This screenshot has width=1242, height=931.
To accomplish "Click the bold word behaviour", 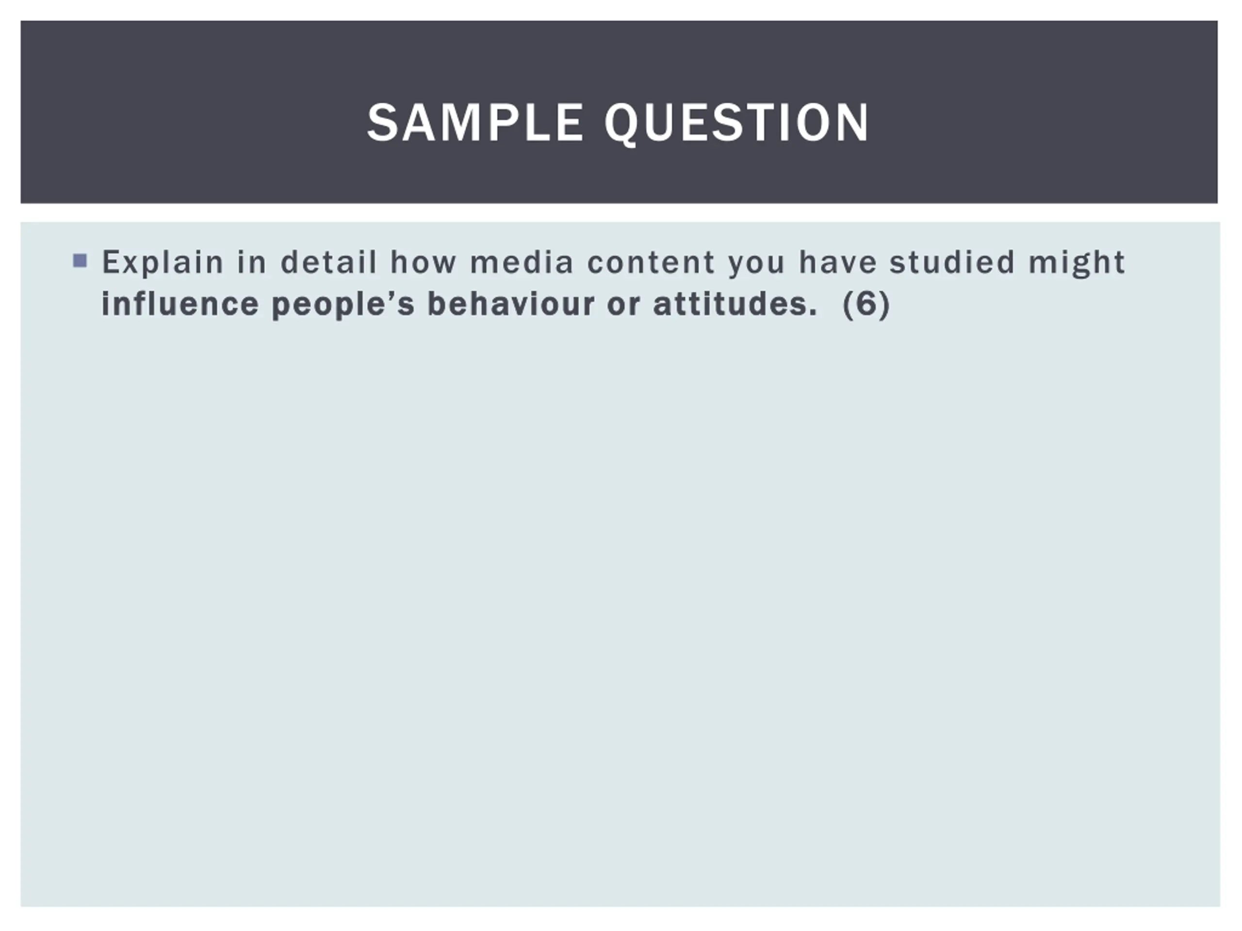I will pyautogui.click(x=510, y=304).
